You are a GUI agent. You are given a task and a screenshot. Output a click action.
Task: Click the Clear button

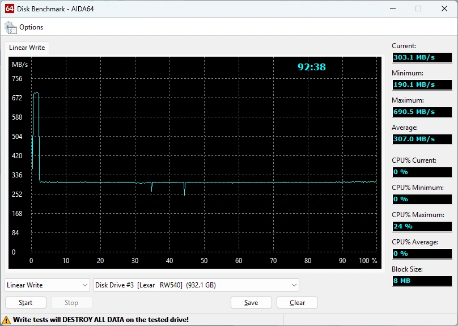click(297, 303)
